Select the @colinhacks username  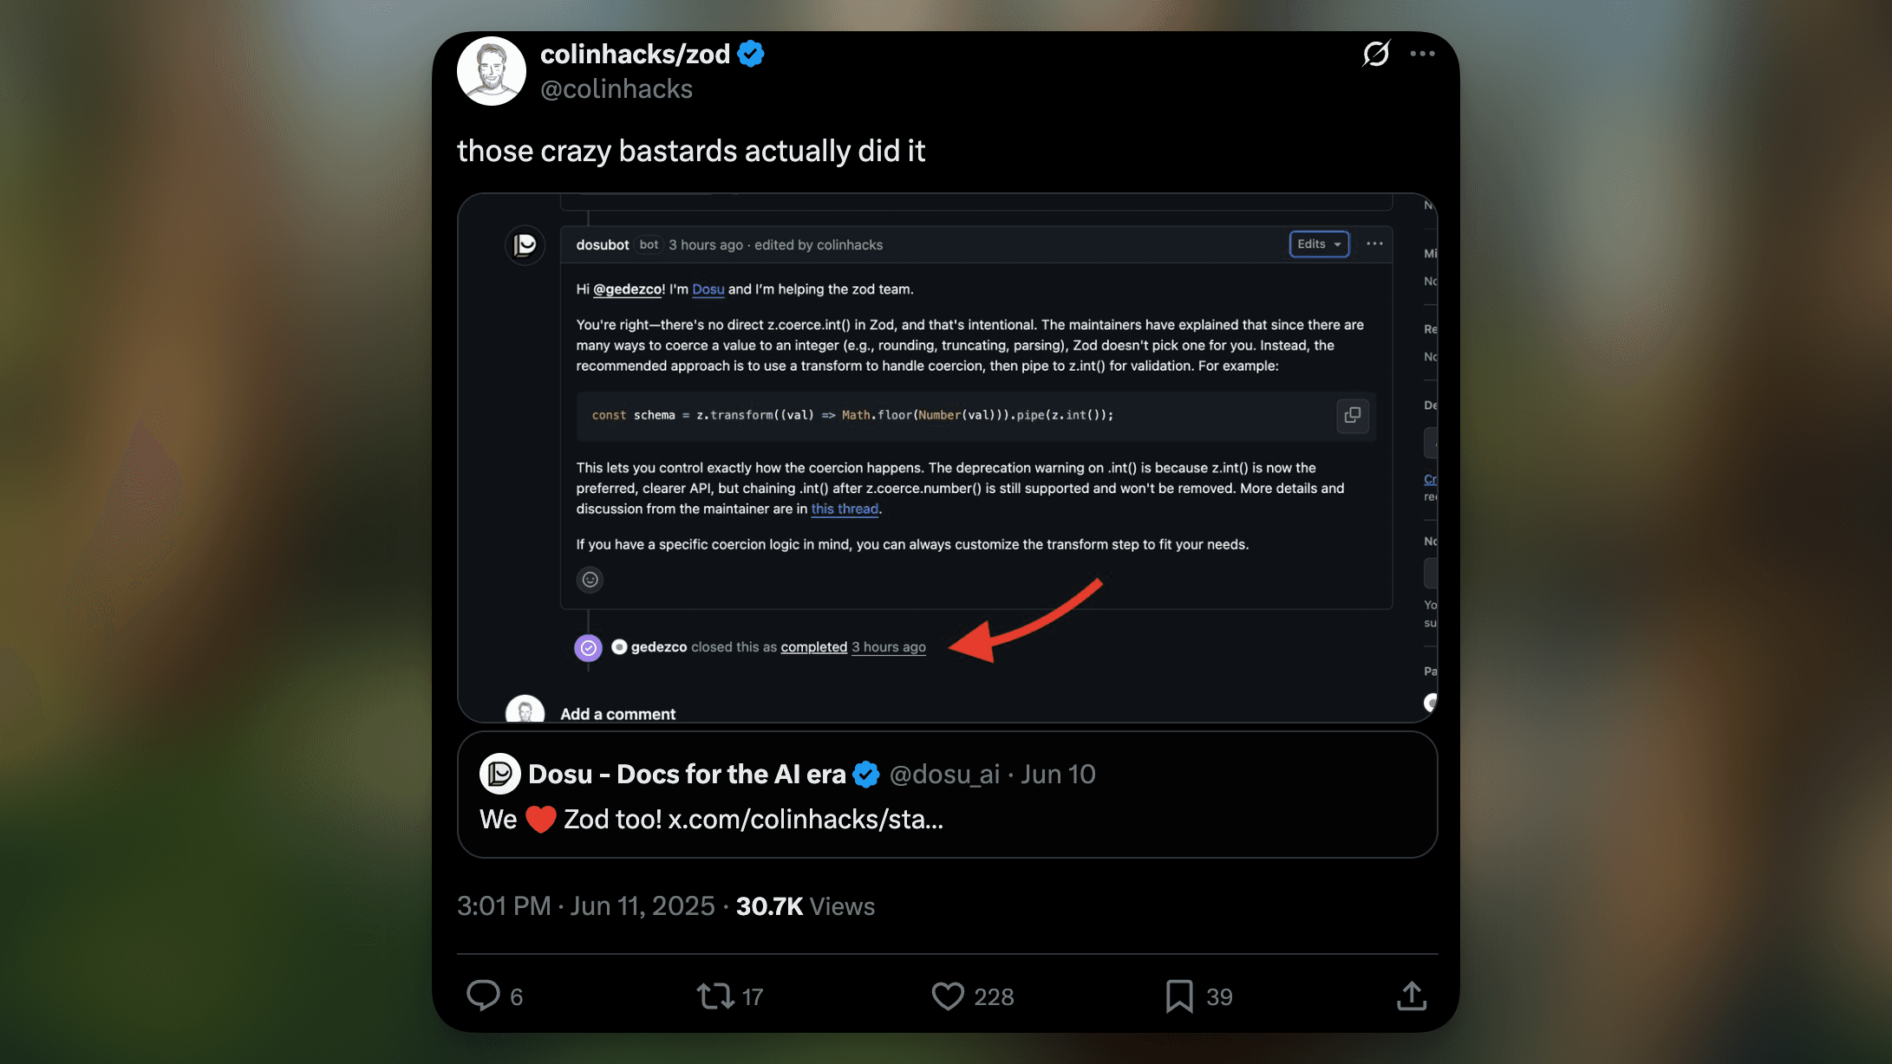pos(617,88)
